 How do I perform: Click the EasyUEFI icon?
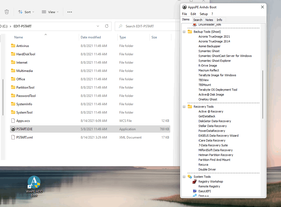pos(195,191)
